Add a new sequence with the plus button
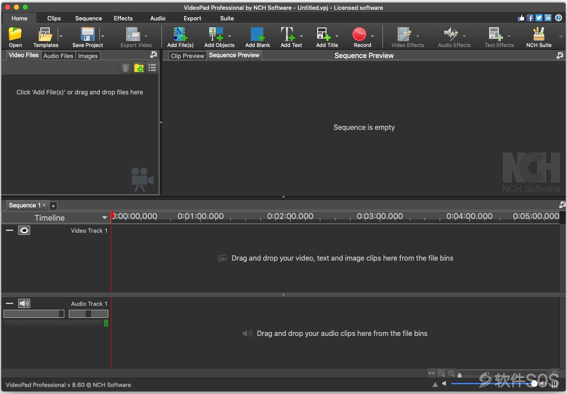This screenshot has width=567, height=394. coord(53,206)
